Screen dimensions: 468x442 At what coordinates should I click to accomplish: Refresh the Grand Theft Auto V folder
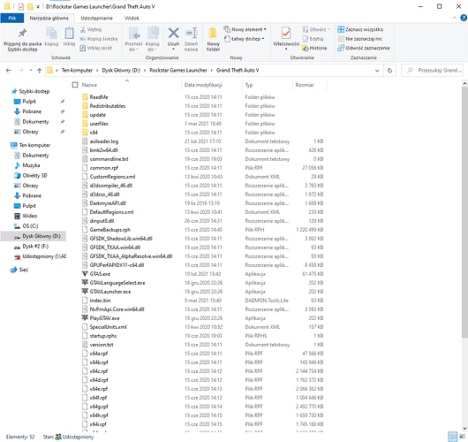pos(389,71)
